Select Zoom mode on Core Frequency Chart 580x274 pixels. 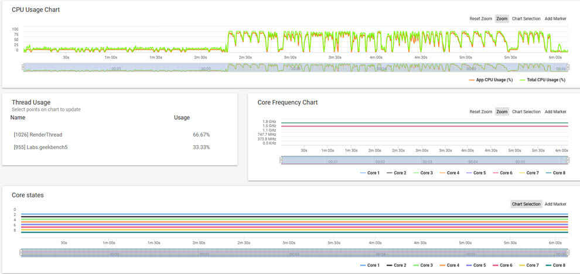[502, 112]
